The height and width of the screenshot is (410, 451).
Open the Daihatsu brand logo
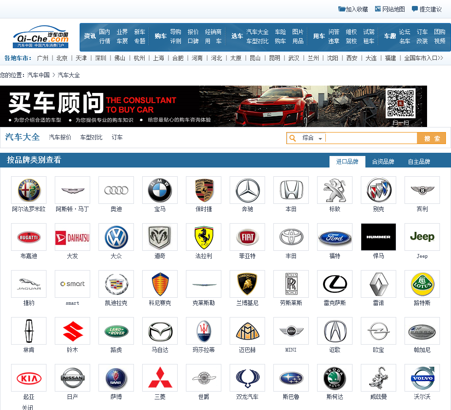[x=73, y=237]
